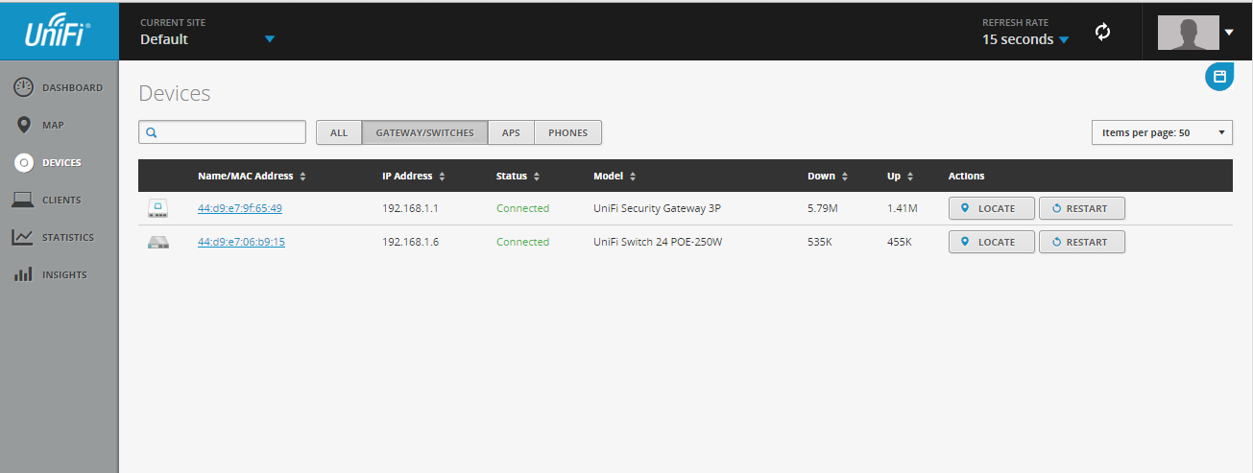Click the 455K up value

point(900,242)
